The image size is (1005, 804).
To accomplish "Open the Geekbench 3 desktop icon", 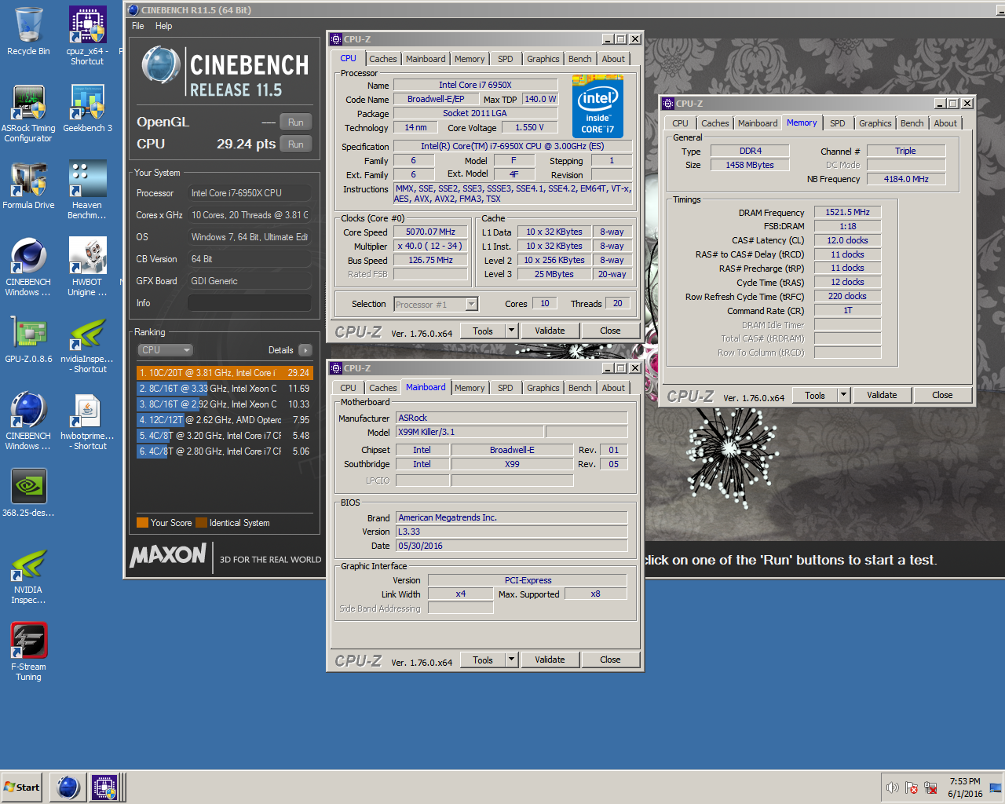I will pyautogui.click(x=87, y=108).
